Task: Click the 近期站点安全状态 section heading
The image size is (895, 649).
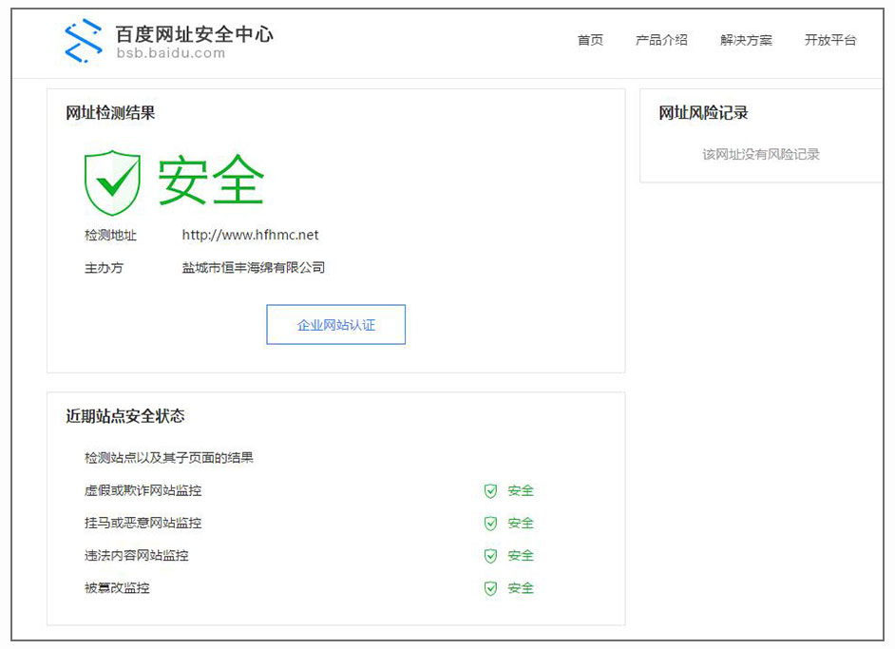Action: tap(124, 416)
